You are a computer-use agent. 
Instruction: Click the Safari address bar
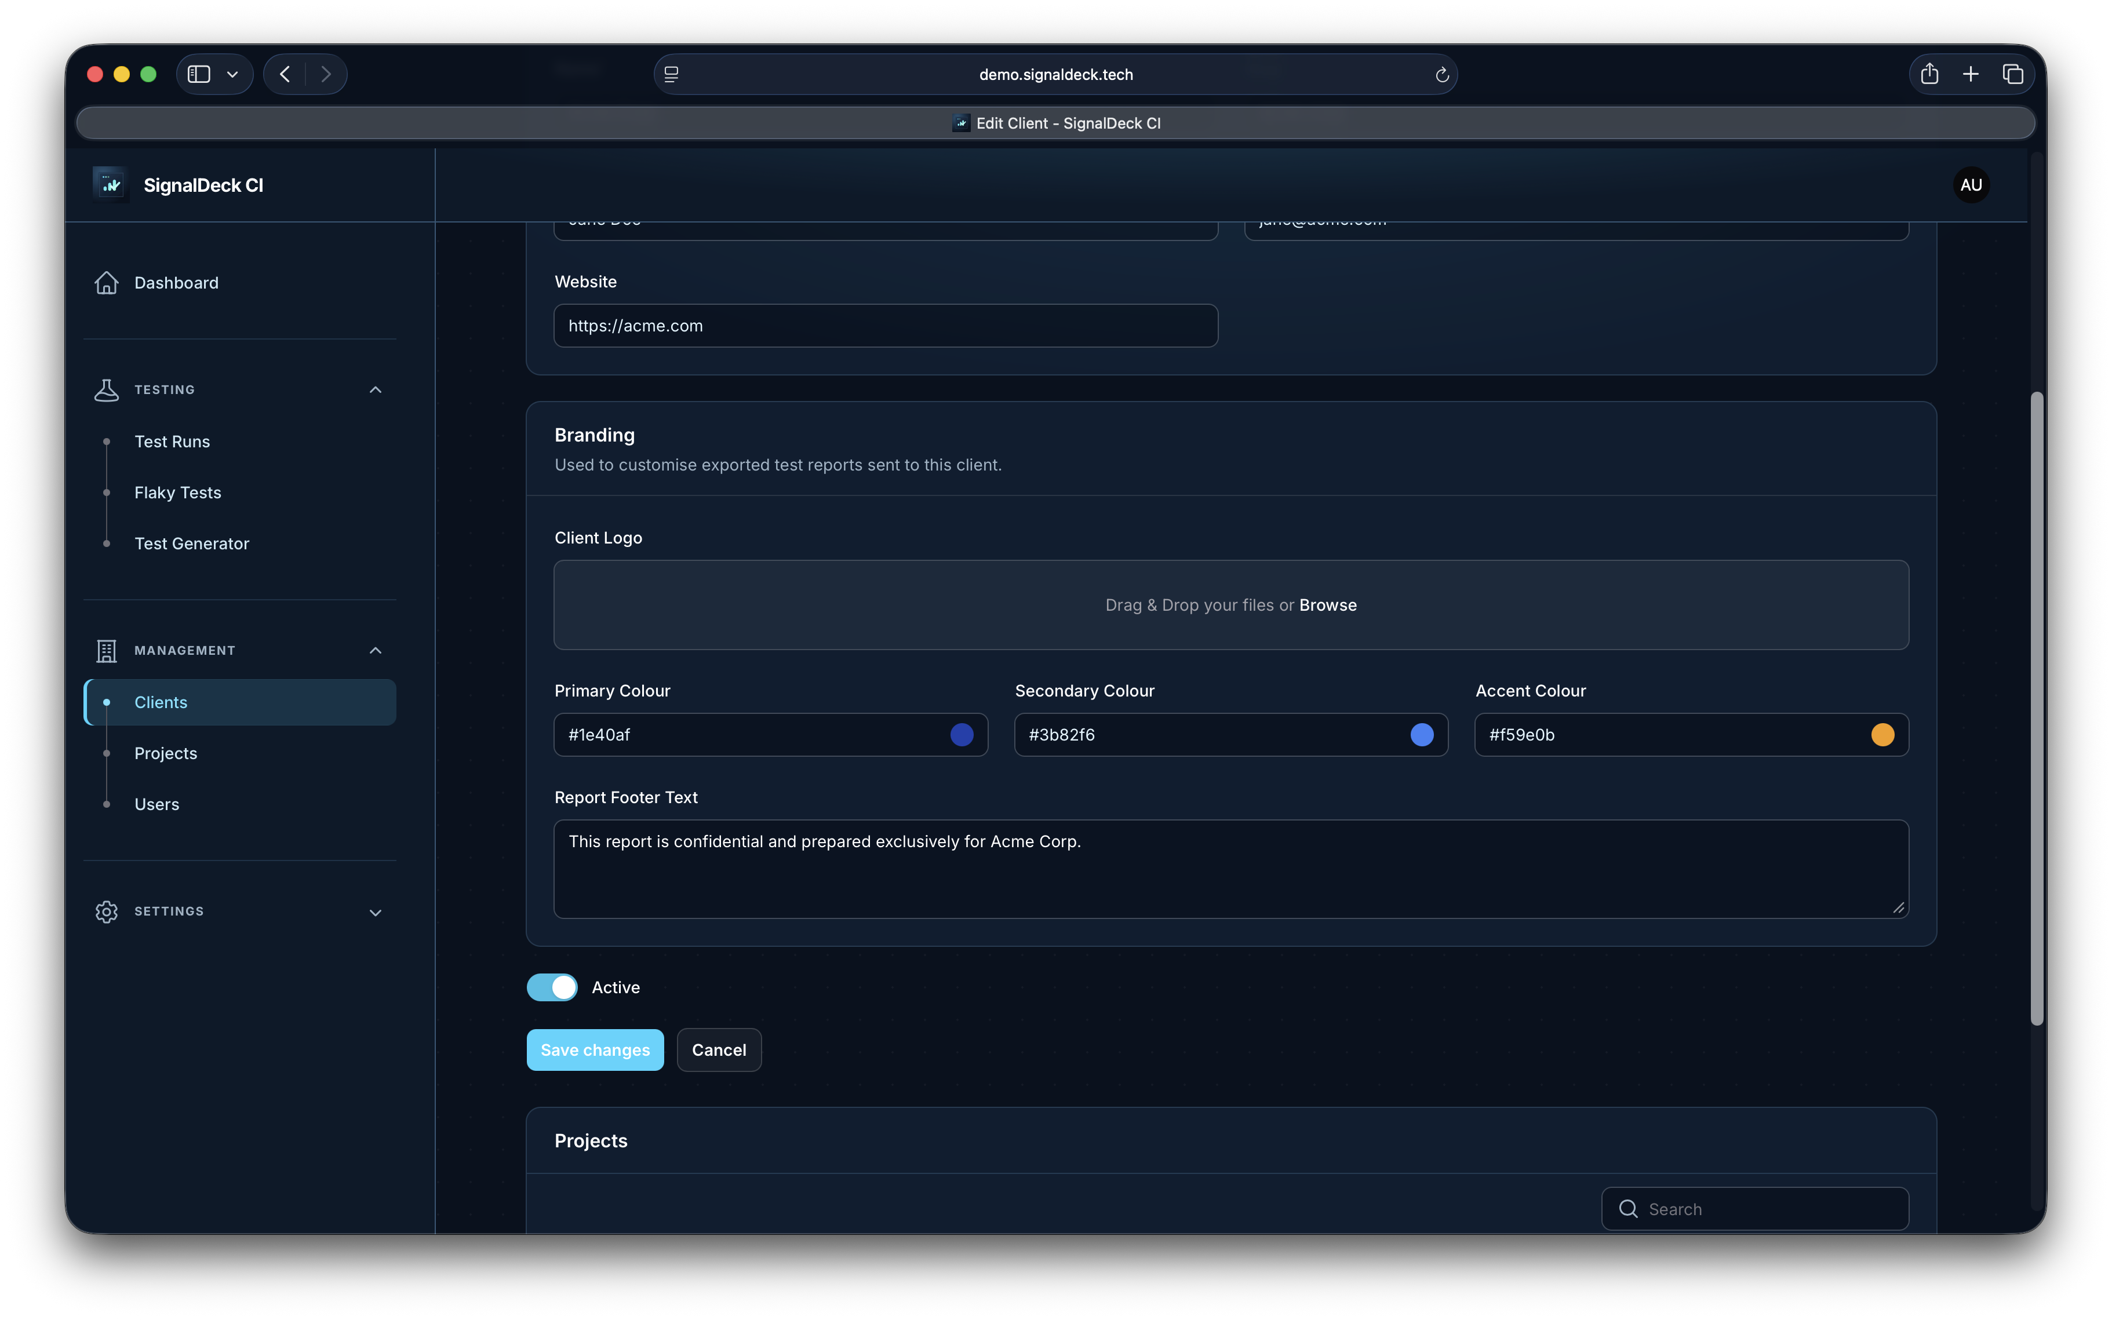coord(1055,74)
